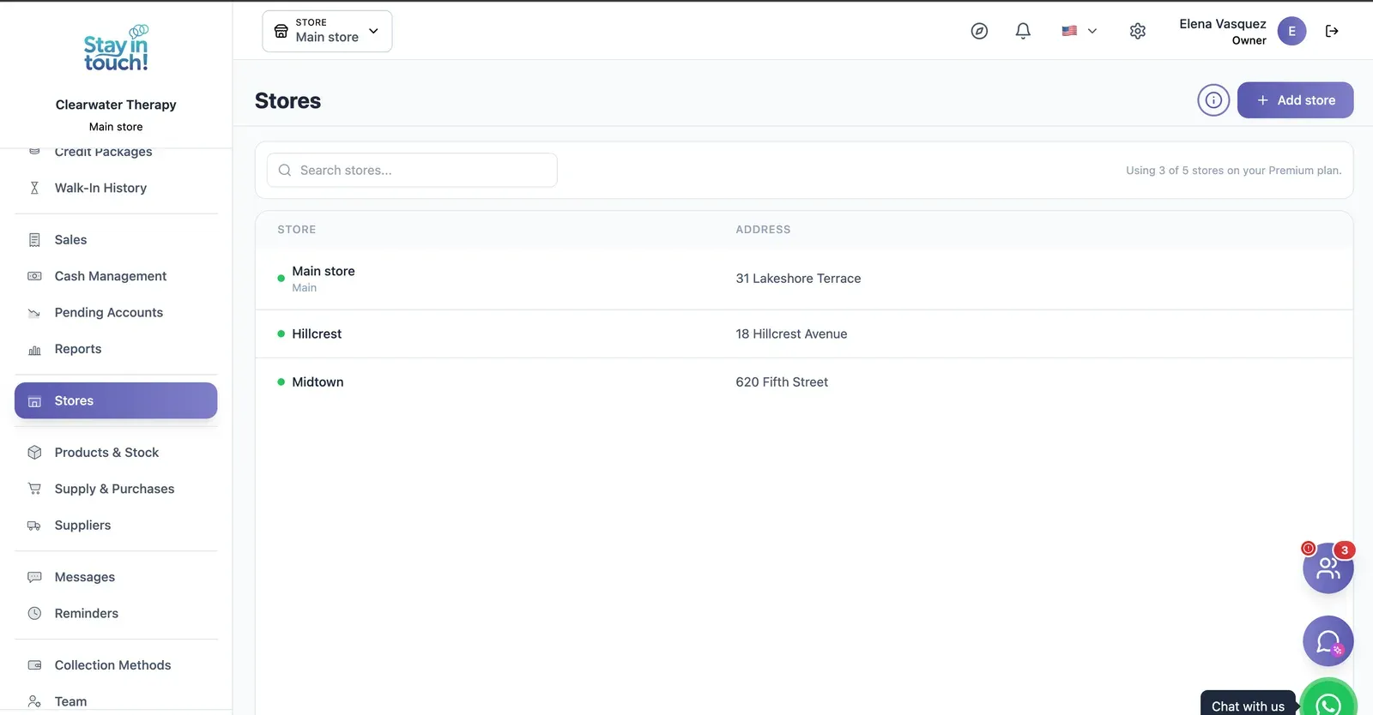Image resolution: width=1373 pixels, height=715 pixels.
Task: Click address 18 Hillcrest Avenue
Action: tap(791, 334)
